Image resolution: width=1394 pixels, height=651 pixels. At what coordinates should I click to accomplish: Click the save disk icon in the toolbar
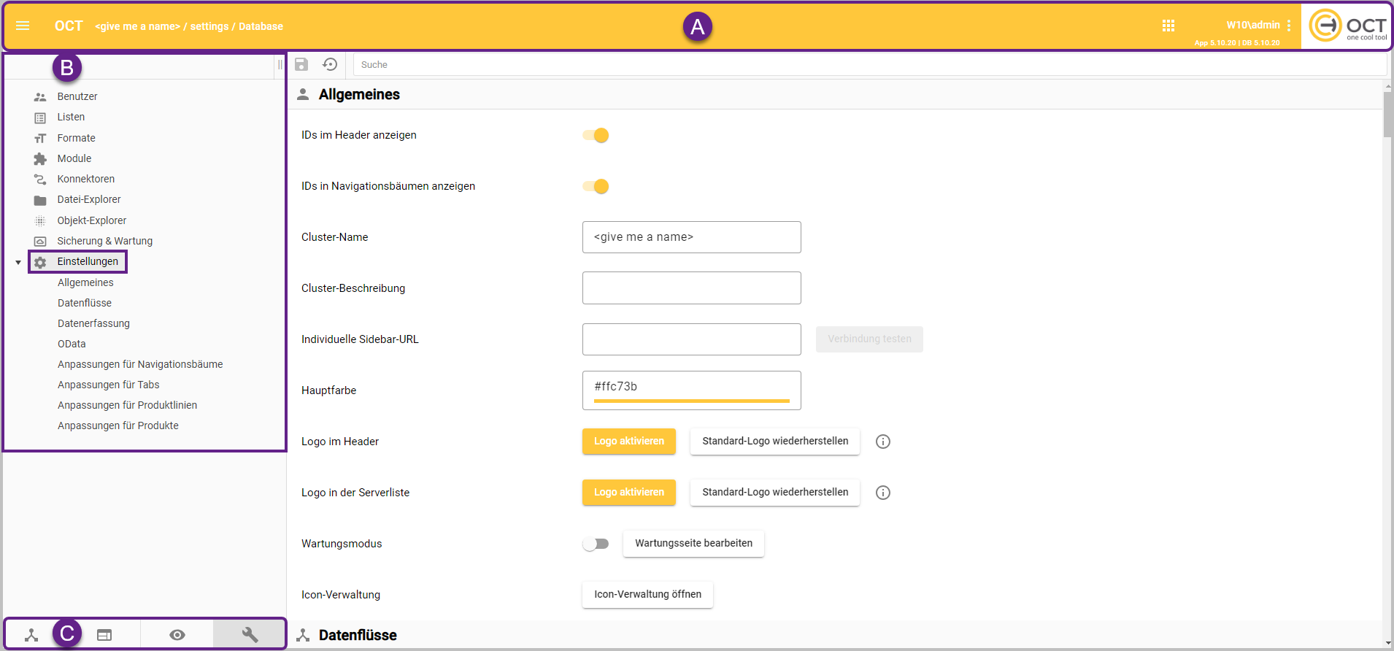pyautogui.click(x=301, y=64)
